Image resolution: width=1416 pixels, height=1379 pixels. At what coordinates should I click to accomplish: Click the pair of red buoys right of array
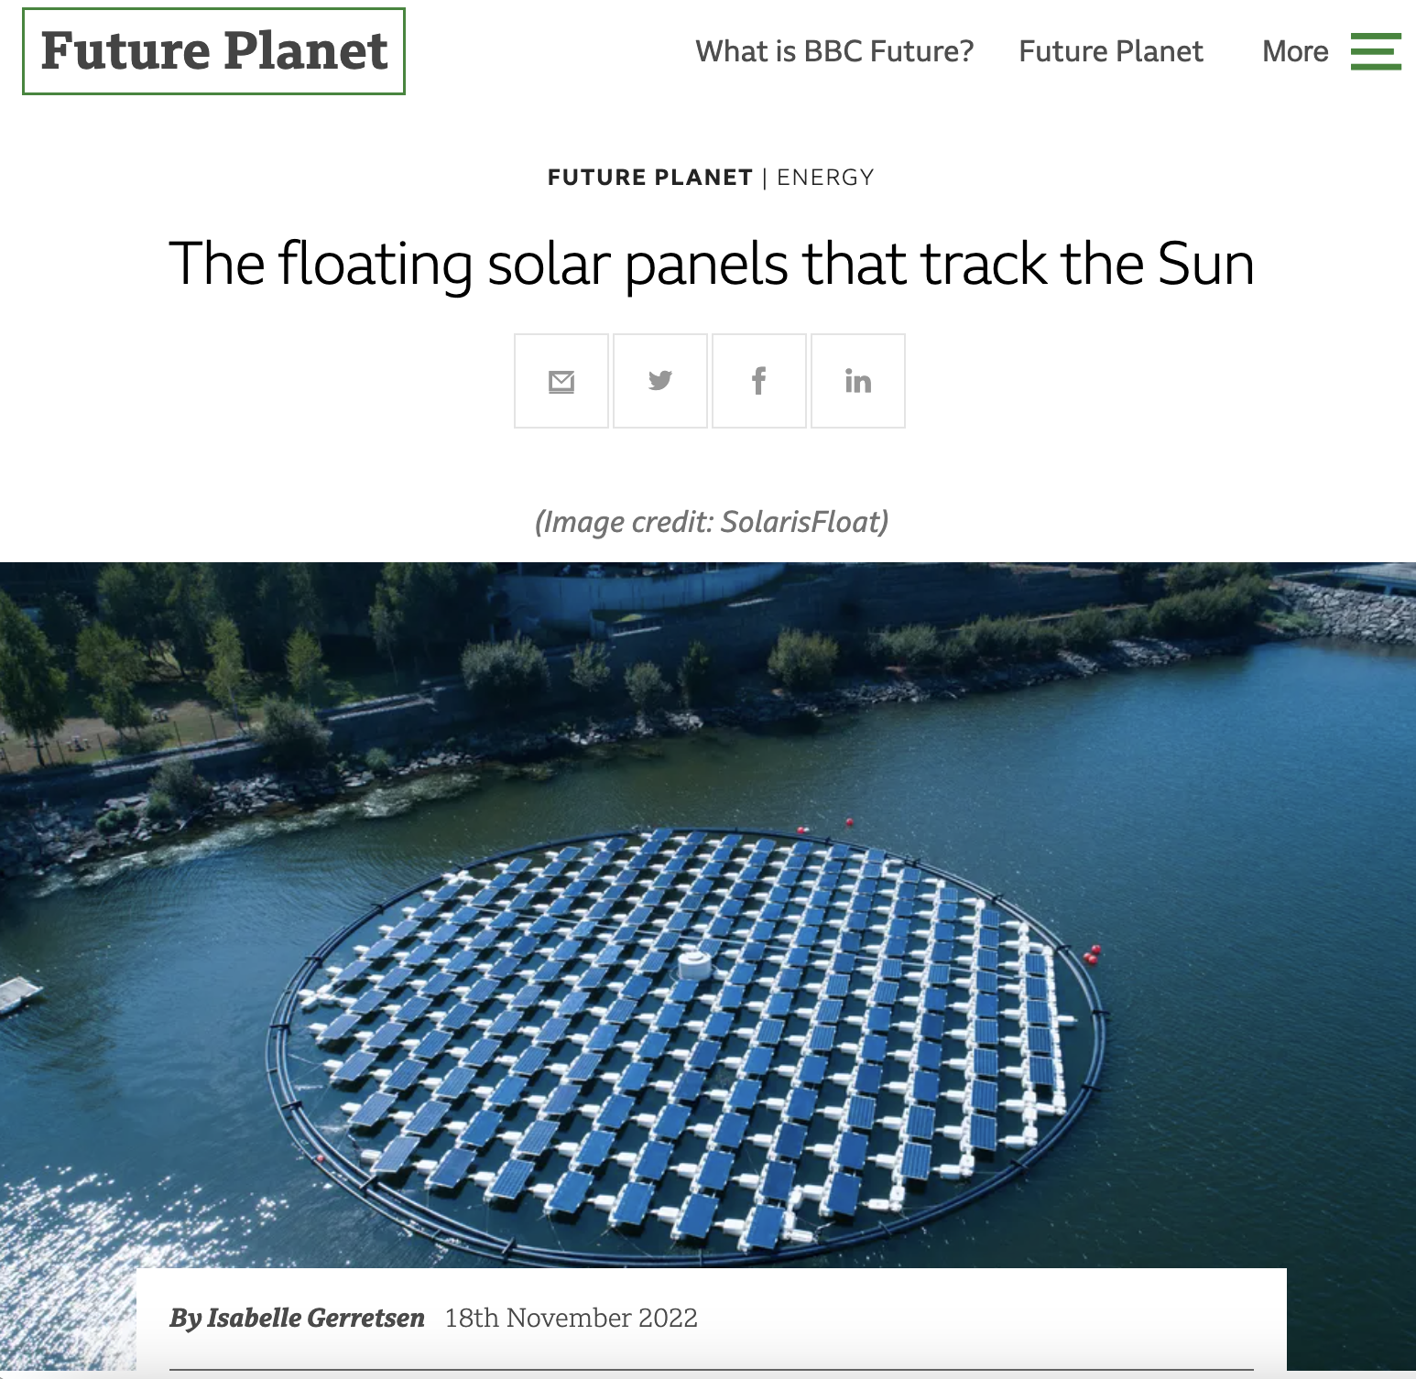[x=1092, y=954]
